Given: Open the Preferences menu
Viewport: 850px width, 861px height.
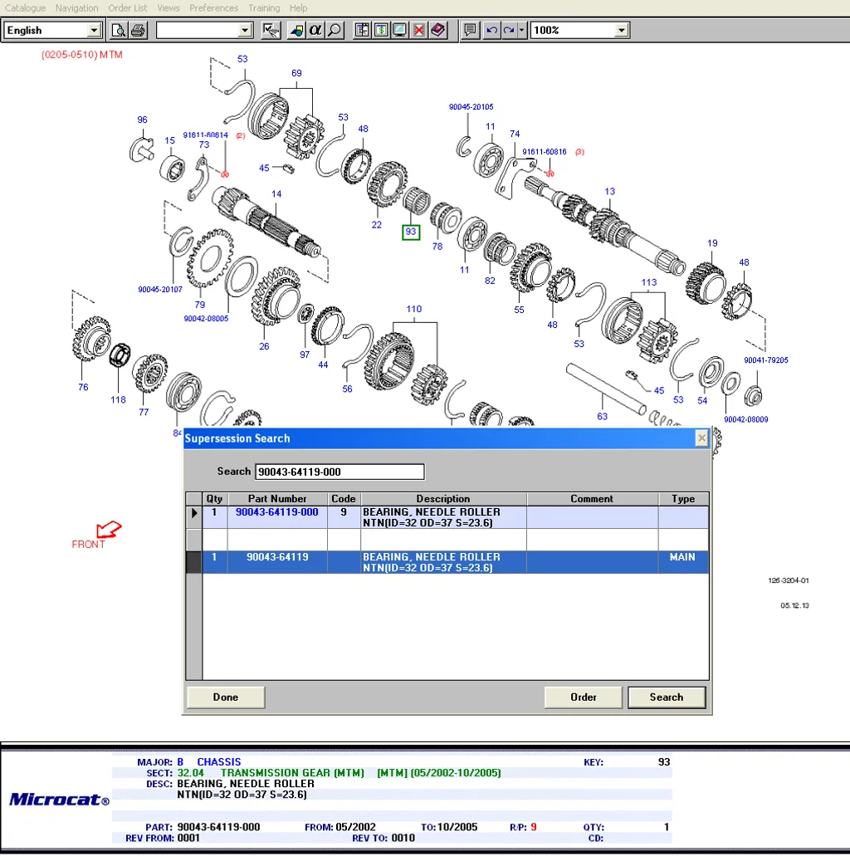Looking at the screenshot, I should 213,8.
